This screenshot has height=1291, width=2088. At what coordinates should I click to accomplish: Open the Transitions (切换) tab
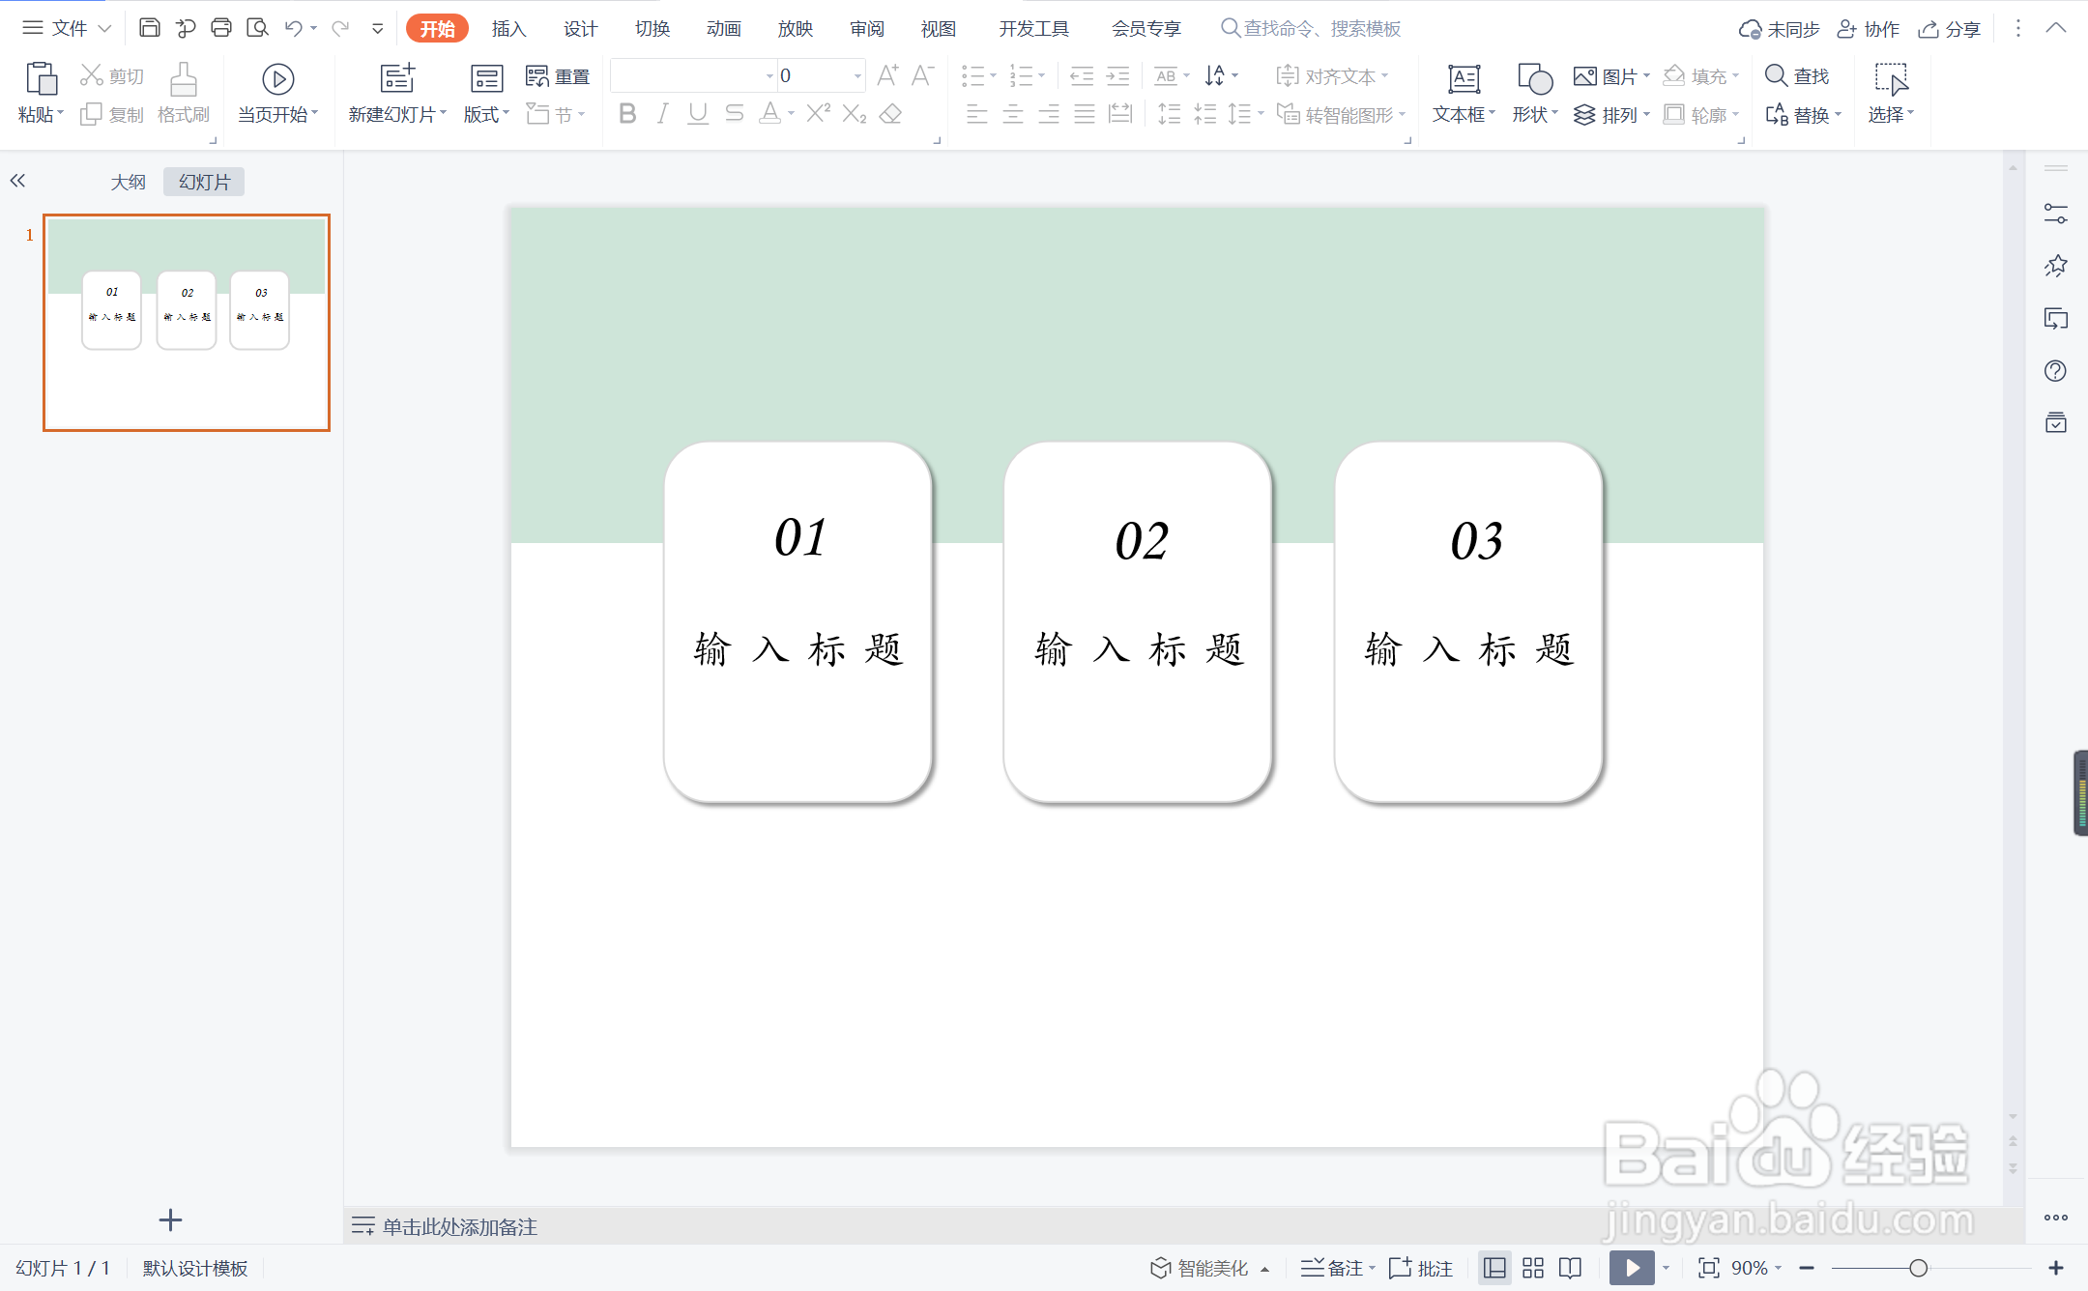tap(652, 28)
